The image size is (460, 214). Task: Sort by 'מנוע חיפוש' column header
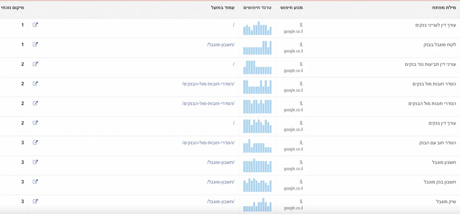[x=292, y=7]
